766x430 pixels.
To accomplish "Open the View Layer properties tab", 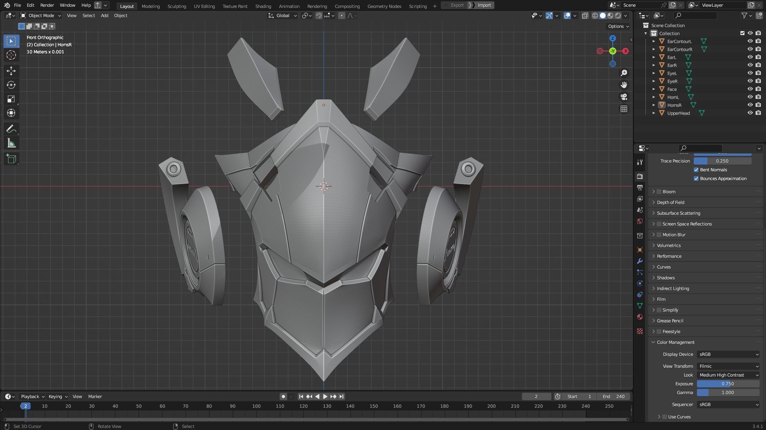I will [x=640, y=198].
